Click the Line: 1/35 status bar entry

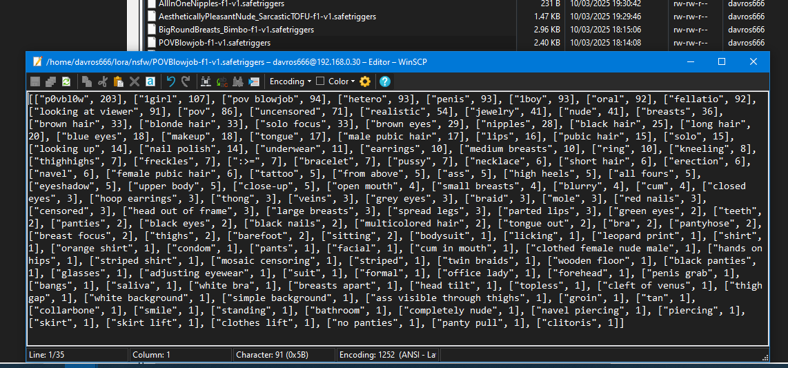pos(77,355)
